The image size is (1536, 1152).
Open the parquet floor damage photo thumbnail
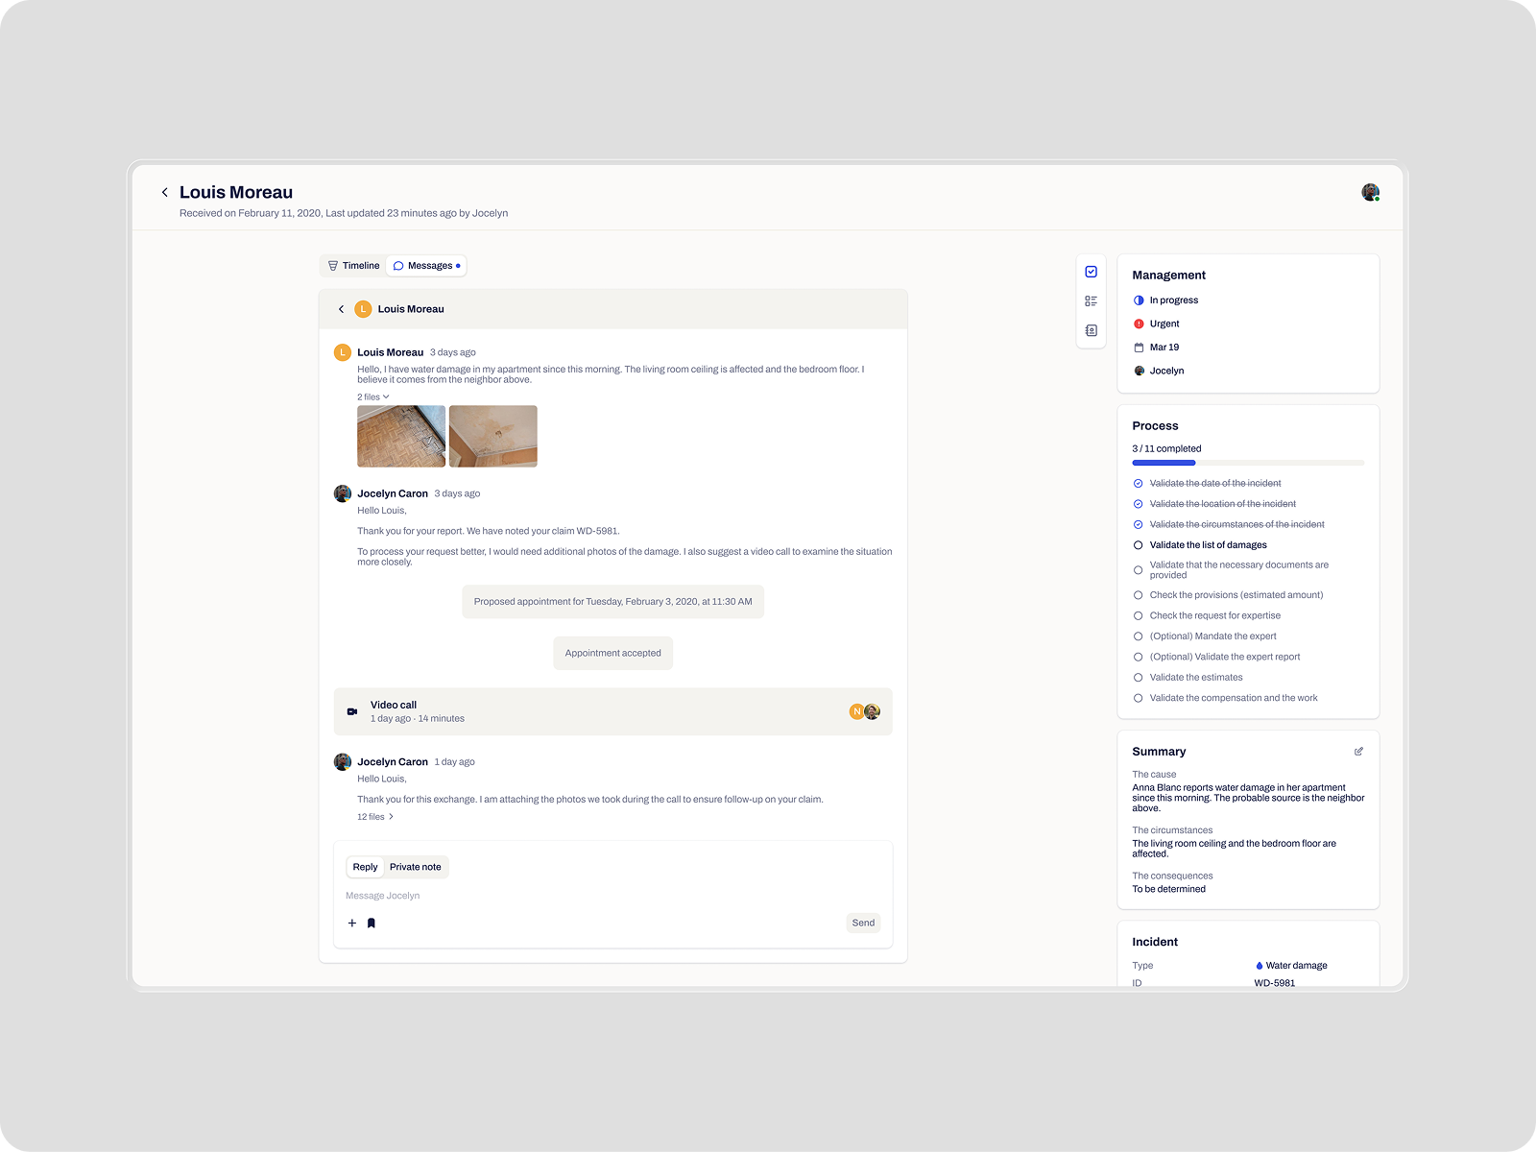pos(400,436)
